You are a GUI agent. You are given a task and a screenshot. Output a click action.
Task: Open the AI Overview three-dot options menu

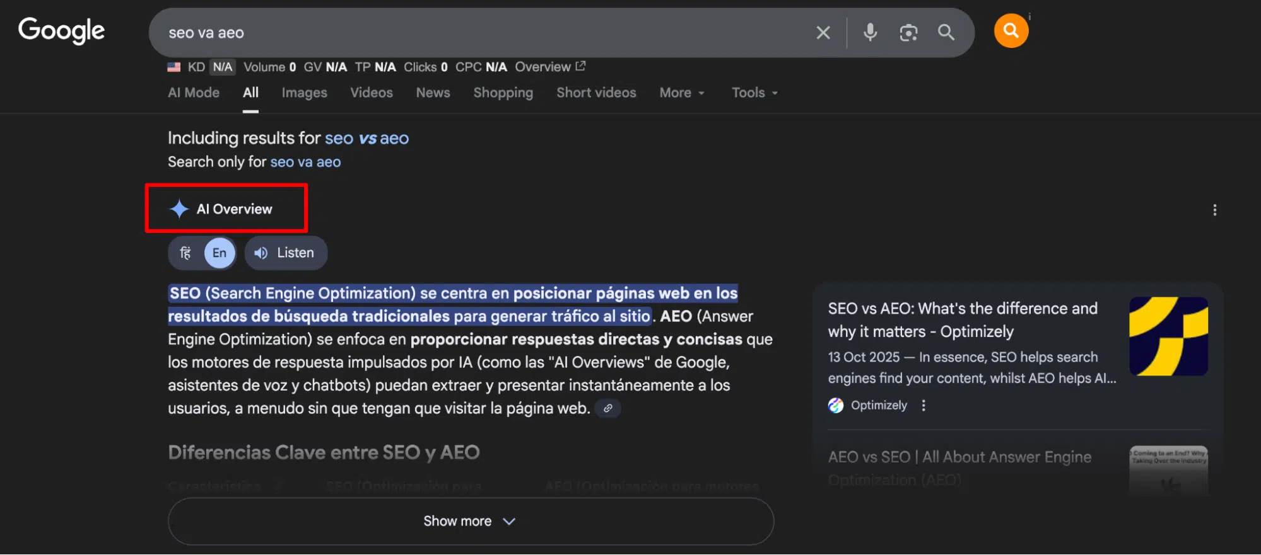[1214, 210]
